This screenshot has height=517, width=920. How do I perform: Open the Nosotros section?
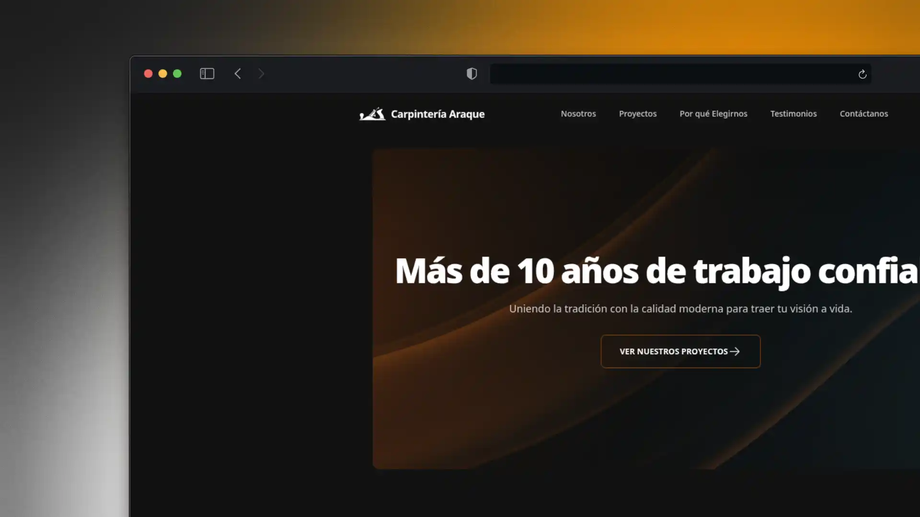[x=578, y=114]
